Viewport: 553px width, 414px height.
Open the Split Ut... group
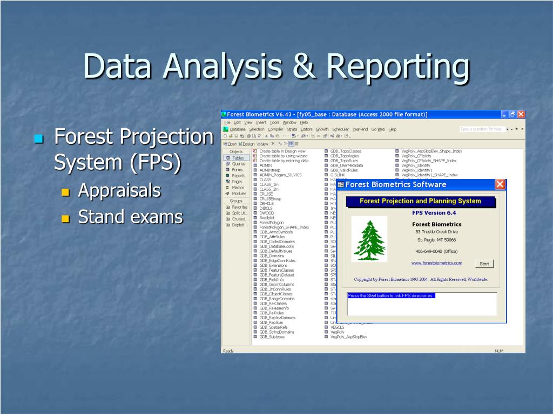pyautogui.click(x=237, y=213)
